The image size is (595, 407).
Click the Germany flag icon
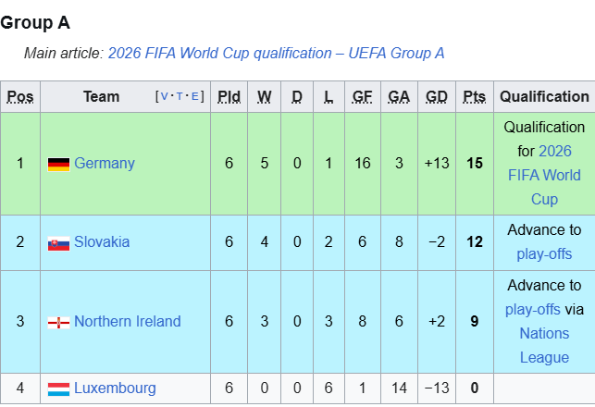tap(58, 165)
